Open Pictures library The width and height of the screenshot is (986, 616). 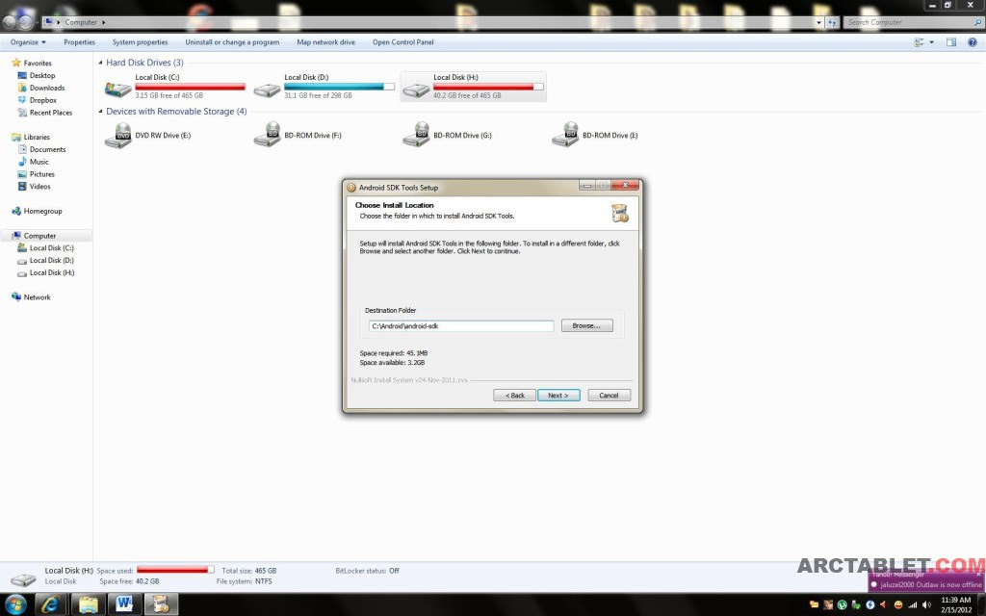(42, 174)
